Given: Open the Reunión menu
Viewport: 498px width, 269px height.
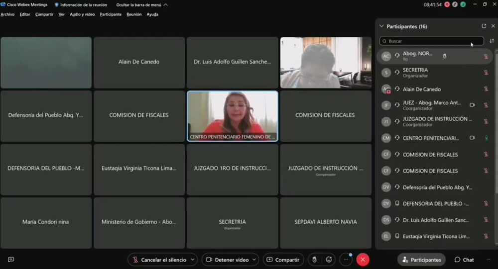Looking at the screenshot, I should 134,14.
